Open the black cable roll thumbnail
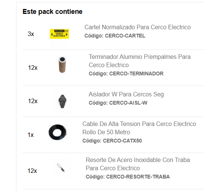This screenshot has height=192, width=204. (58, 132)
